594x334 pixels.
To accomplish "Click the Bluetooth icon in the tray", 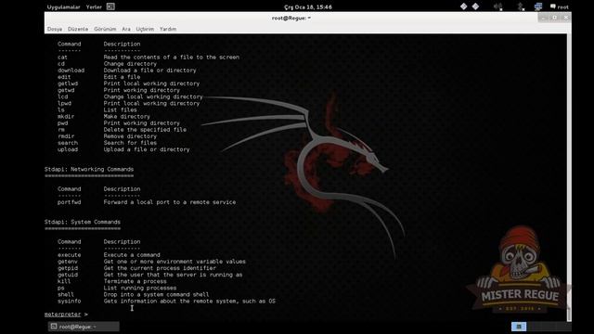I will pos(521,6).
